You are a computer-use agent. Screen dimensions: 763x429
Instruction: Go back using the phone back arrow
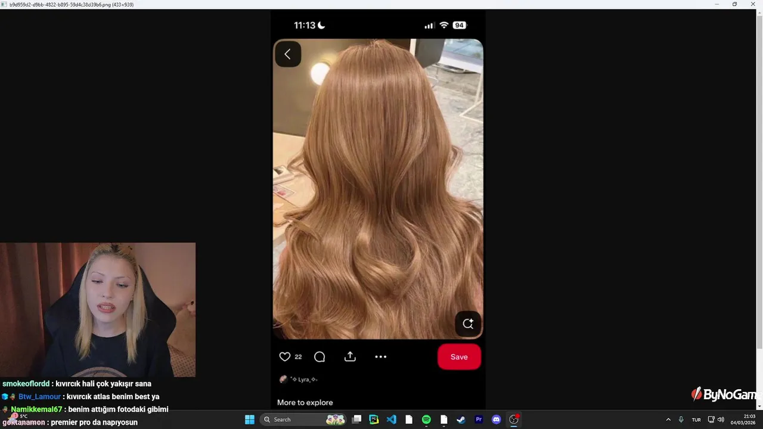coord(287,54)
